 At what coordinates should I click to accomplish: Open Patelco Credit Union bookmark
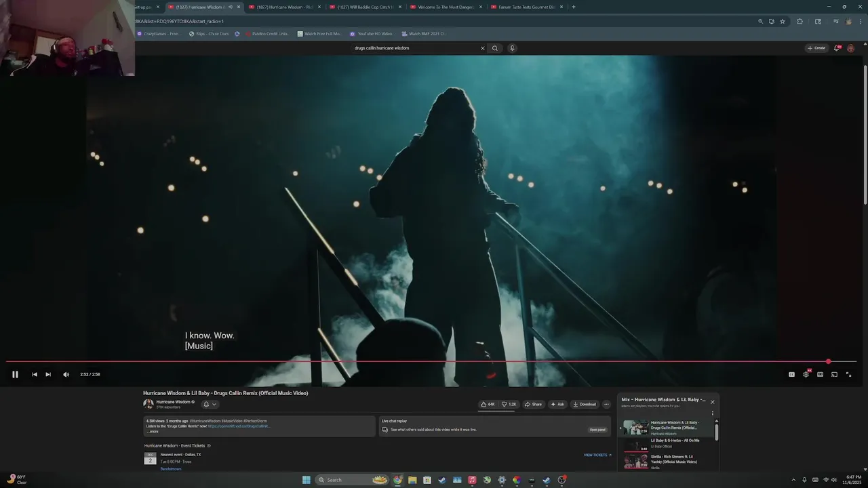(267, 33)
